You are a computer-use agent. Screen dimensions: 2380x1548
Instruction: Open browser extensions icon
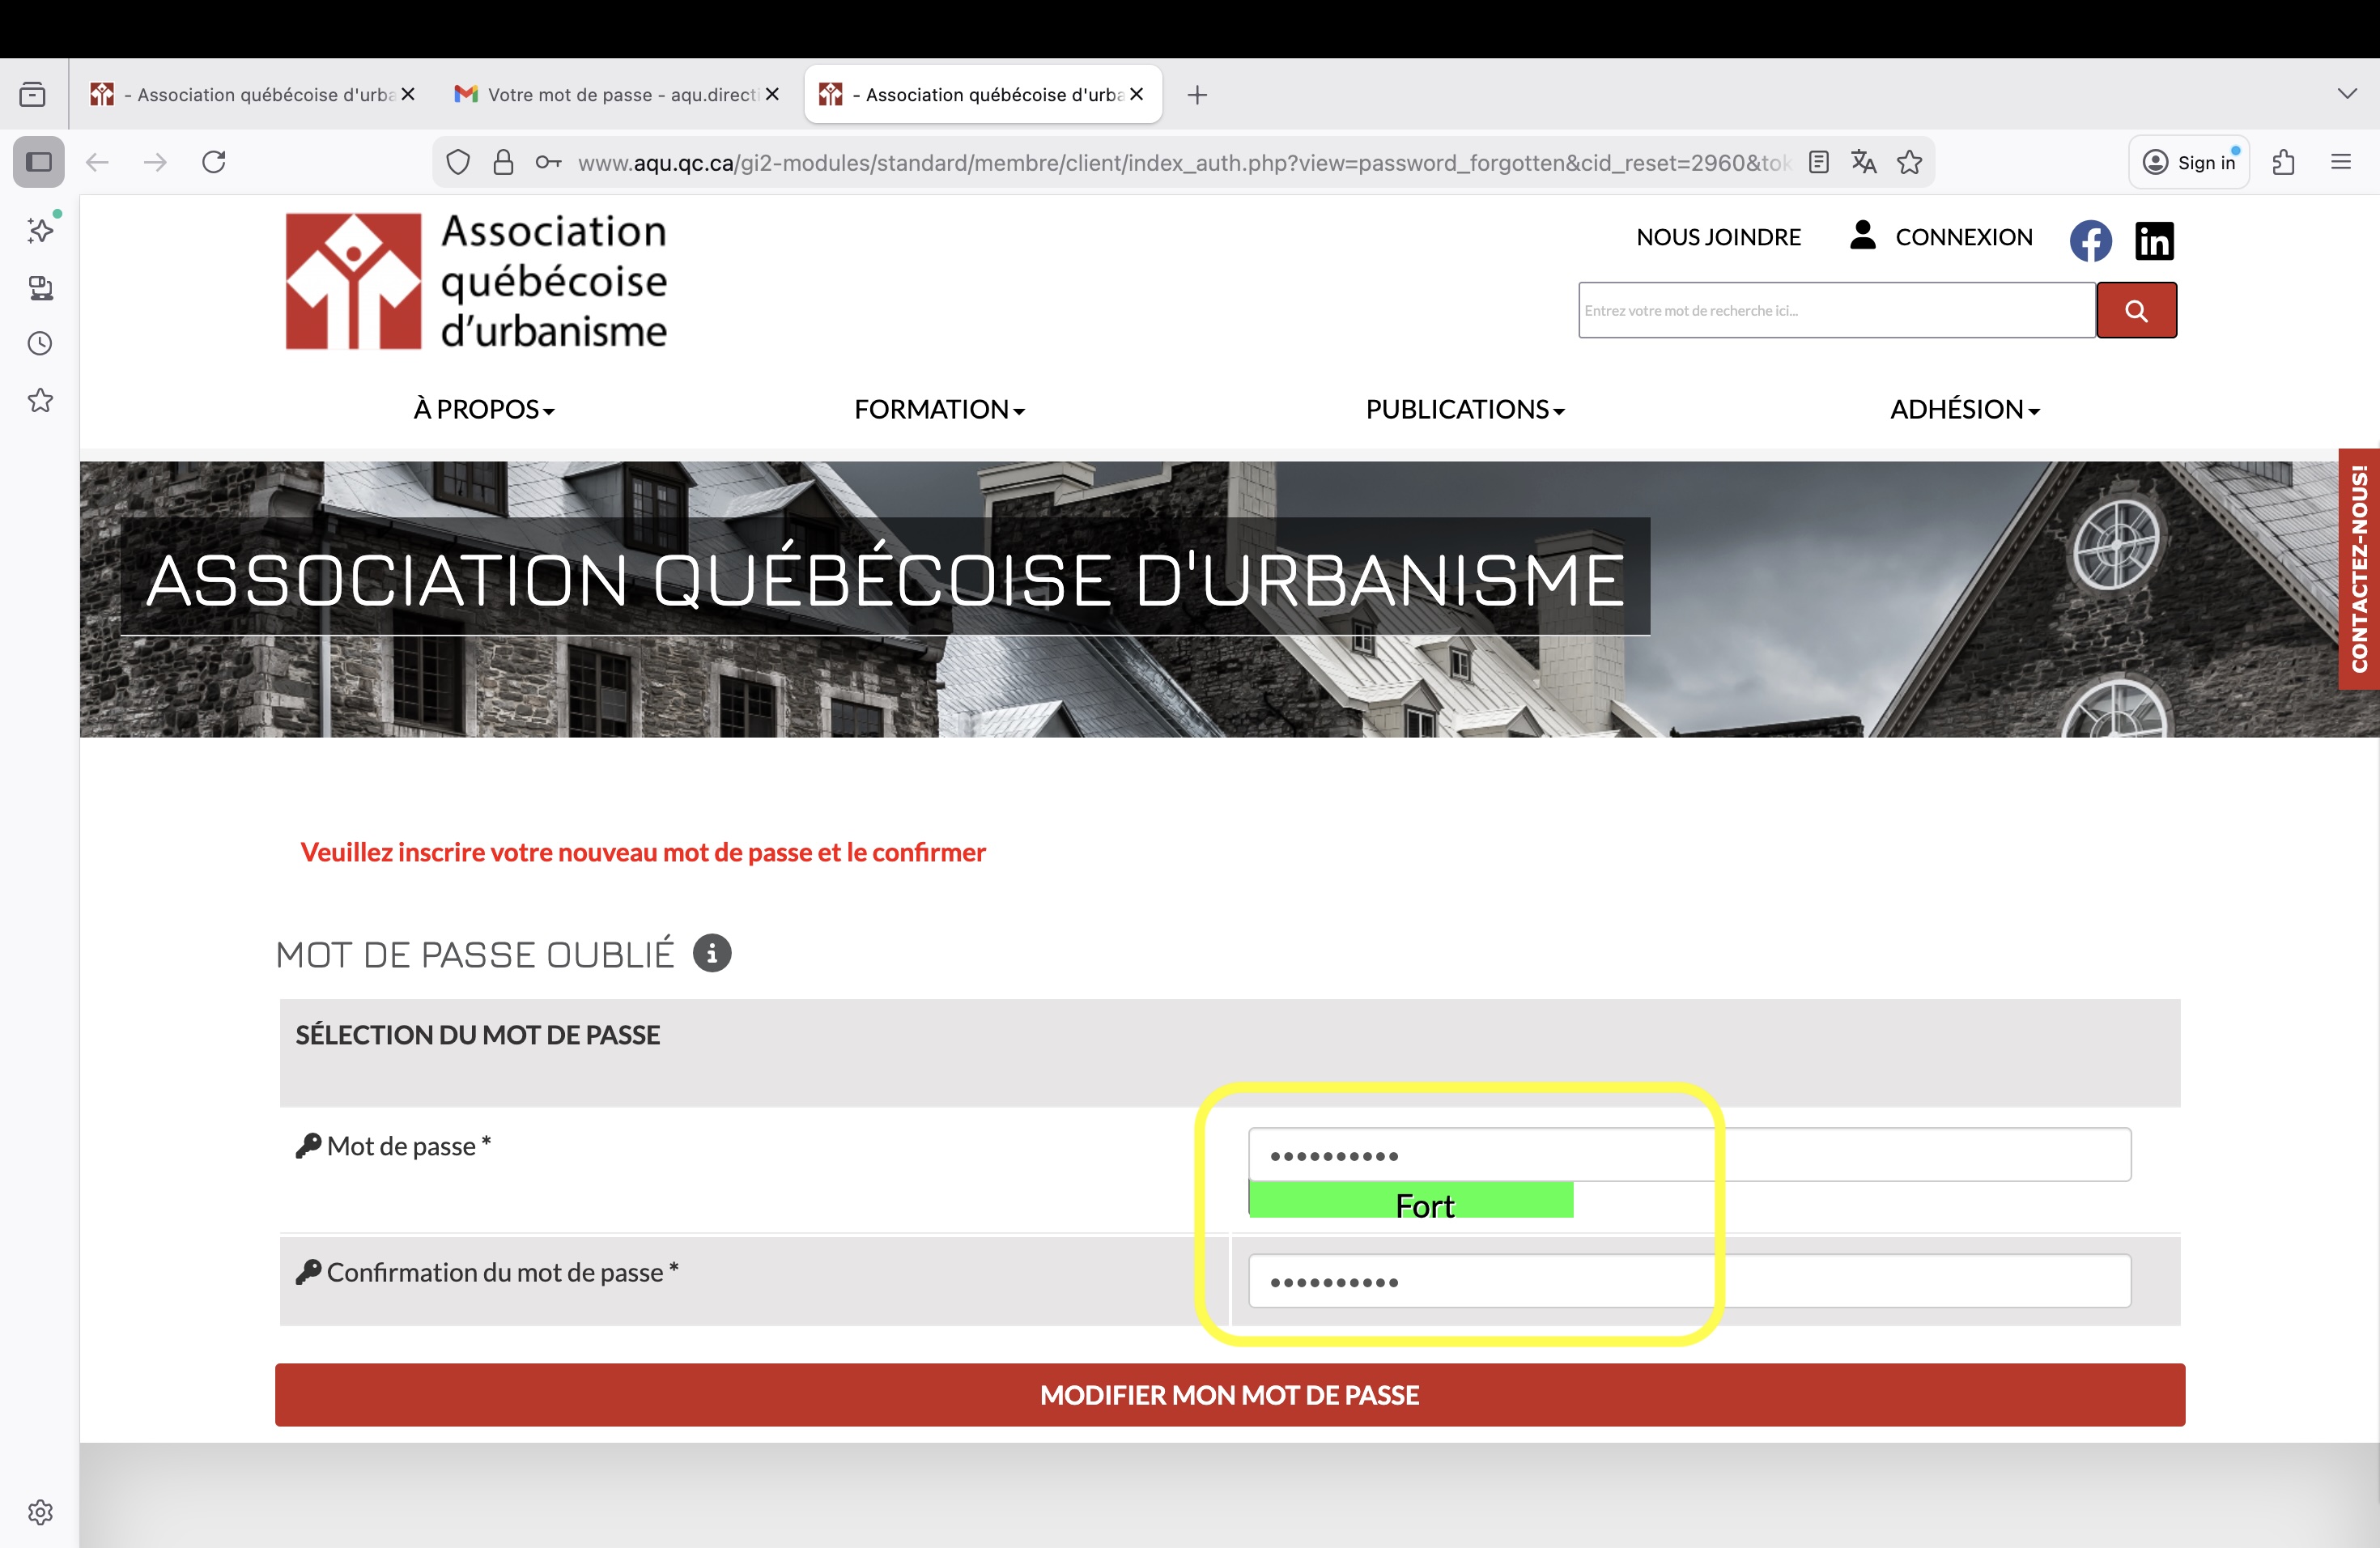pyautogui.click(x=2283, y=162)
